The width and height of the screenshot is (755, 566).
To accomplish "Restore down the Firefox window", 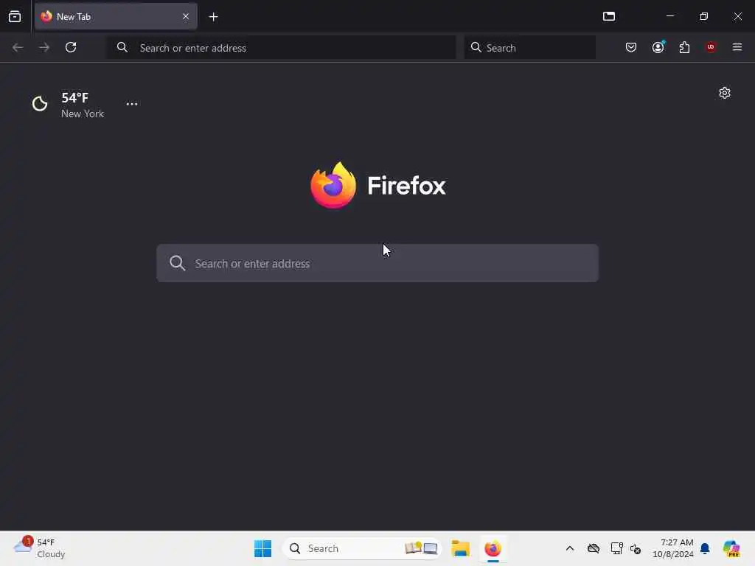I will click(704, 16).
